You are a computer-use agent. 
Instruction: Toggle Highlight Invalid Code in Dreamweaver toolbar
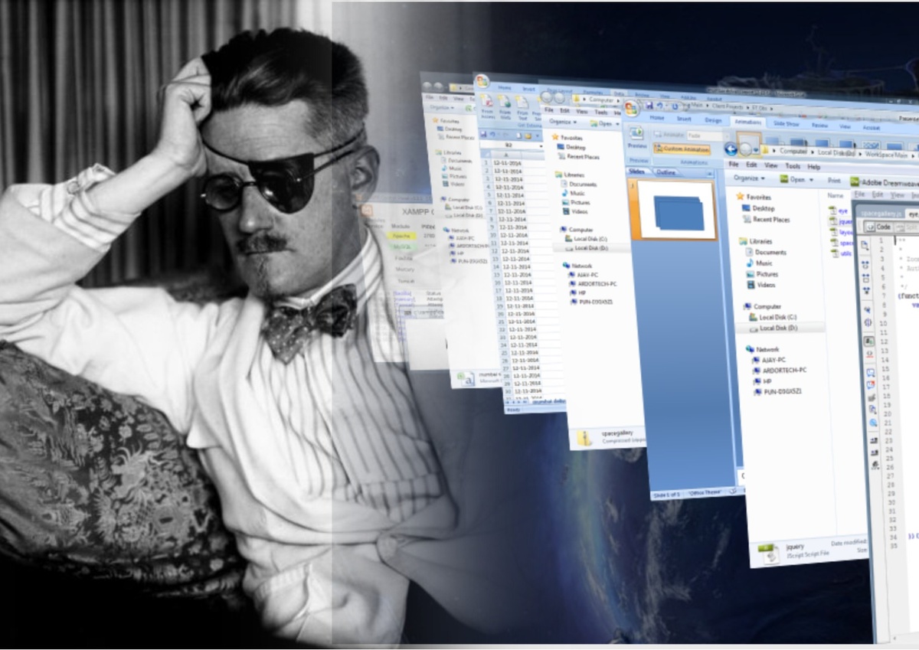coord(869,353)
